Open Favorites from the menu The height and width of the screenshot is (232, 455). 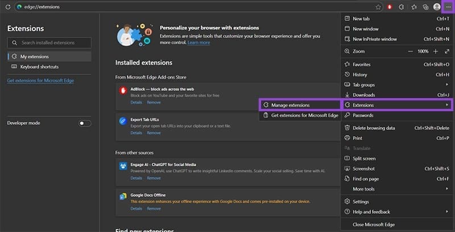(x=396, y=65)
